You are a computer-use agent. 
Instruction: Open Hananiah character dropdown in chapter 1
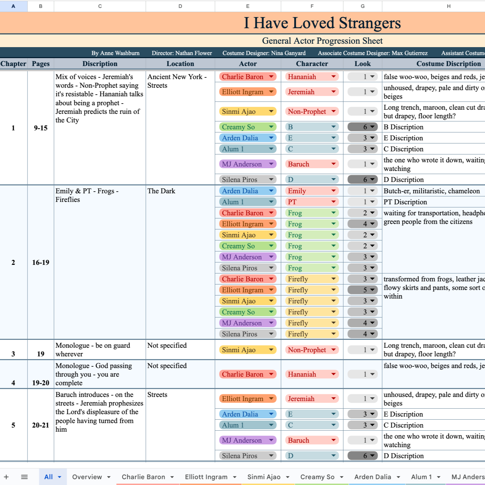(312, 77)
